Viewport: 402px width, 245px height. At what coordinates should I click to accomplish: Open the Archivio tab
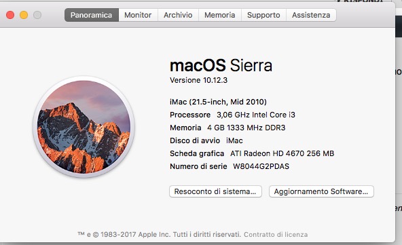click(178, 15)
